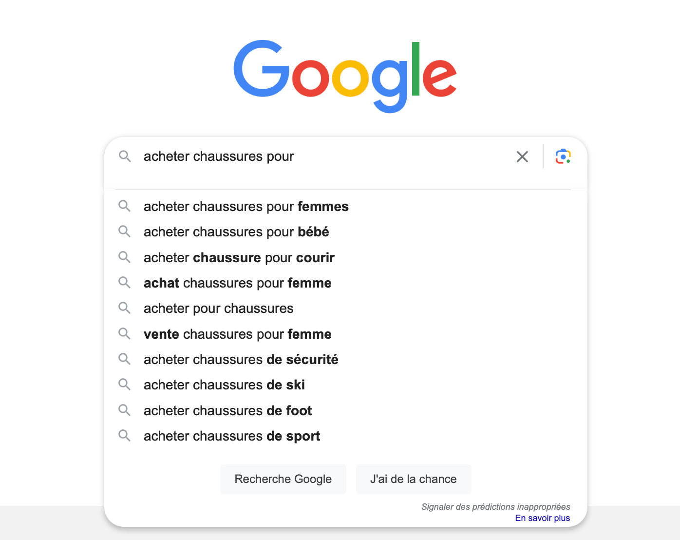Viewport: 680px width, 540px height.
Task: Click magnifier icon beside 'de sport' suggestion
Action: point(125,436)
